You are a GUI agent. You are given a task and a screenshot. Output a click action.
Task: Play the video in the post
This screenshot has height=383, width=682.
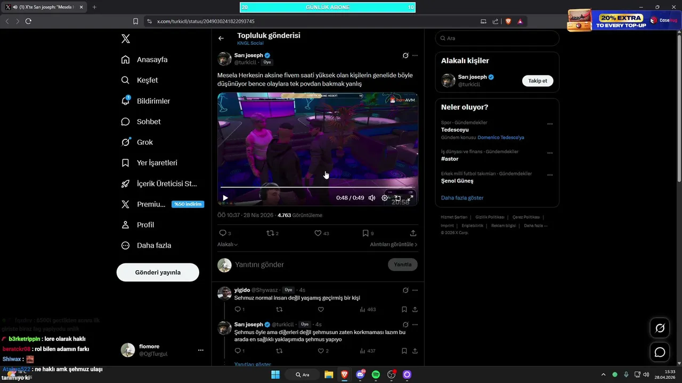[225, 198]
